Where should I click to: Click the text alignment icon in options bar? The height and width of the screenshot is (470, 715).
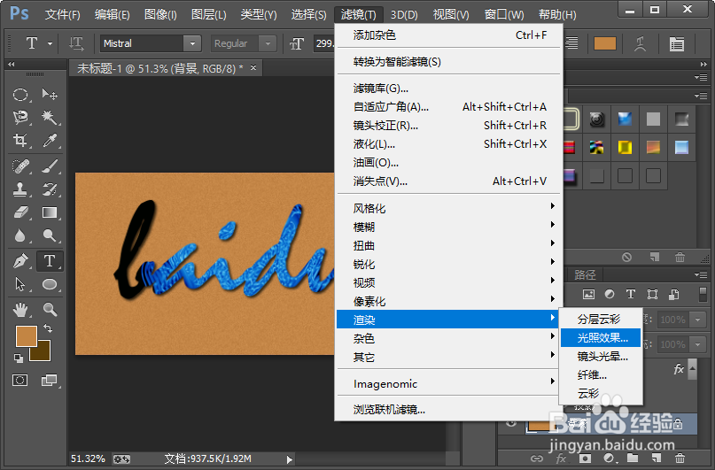coord(571,43)
